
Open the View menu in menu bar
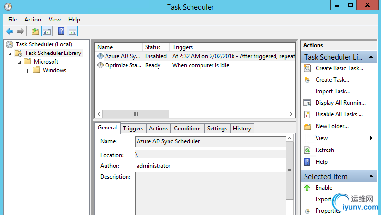pos(54,20)
